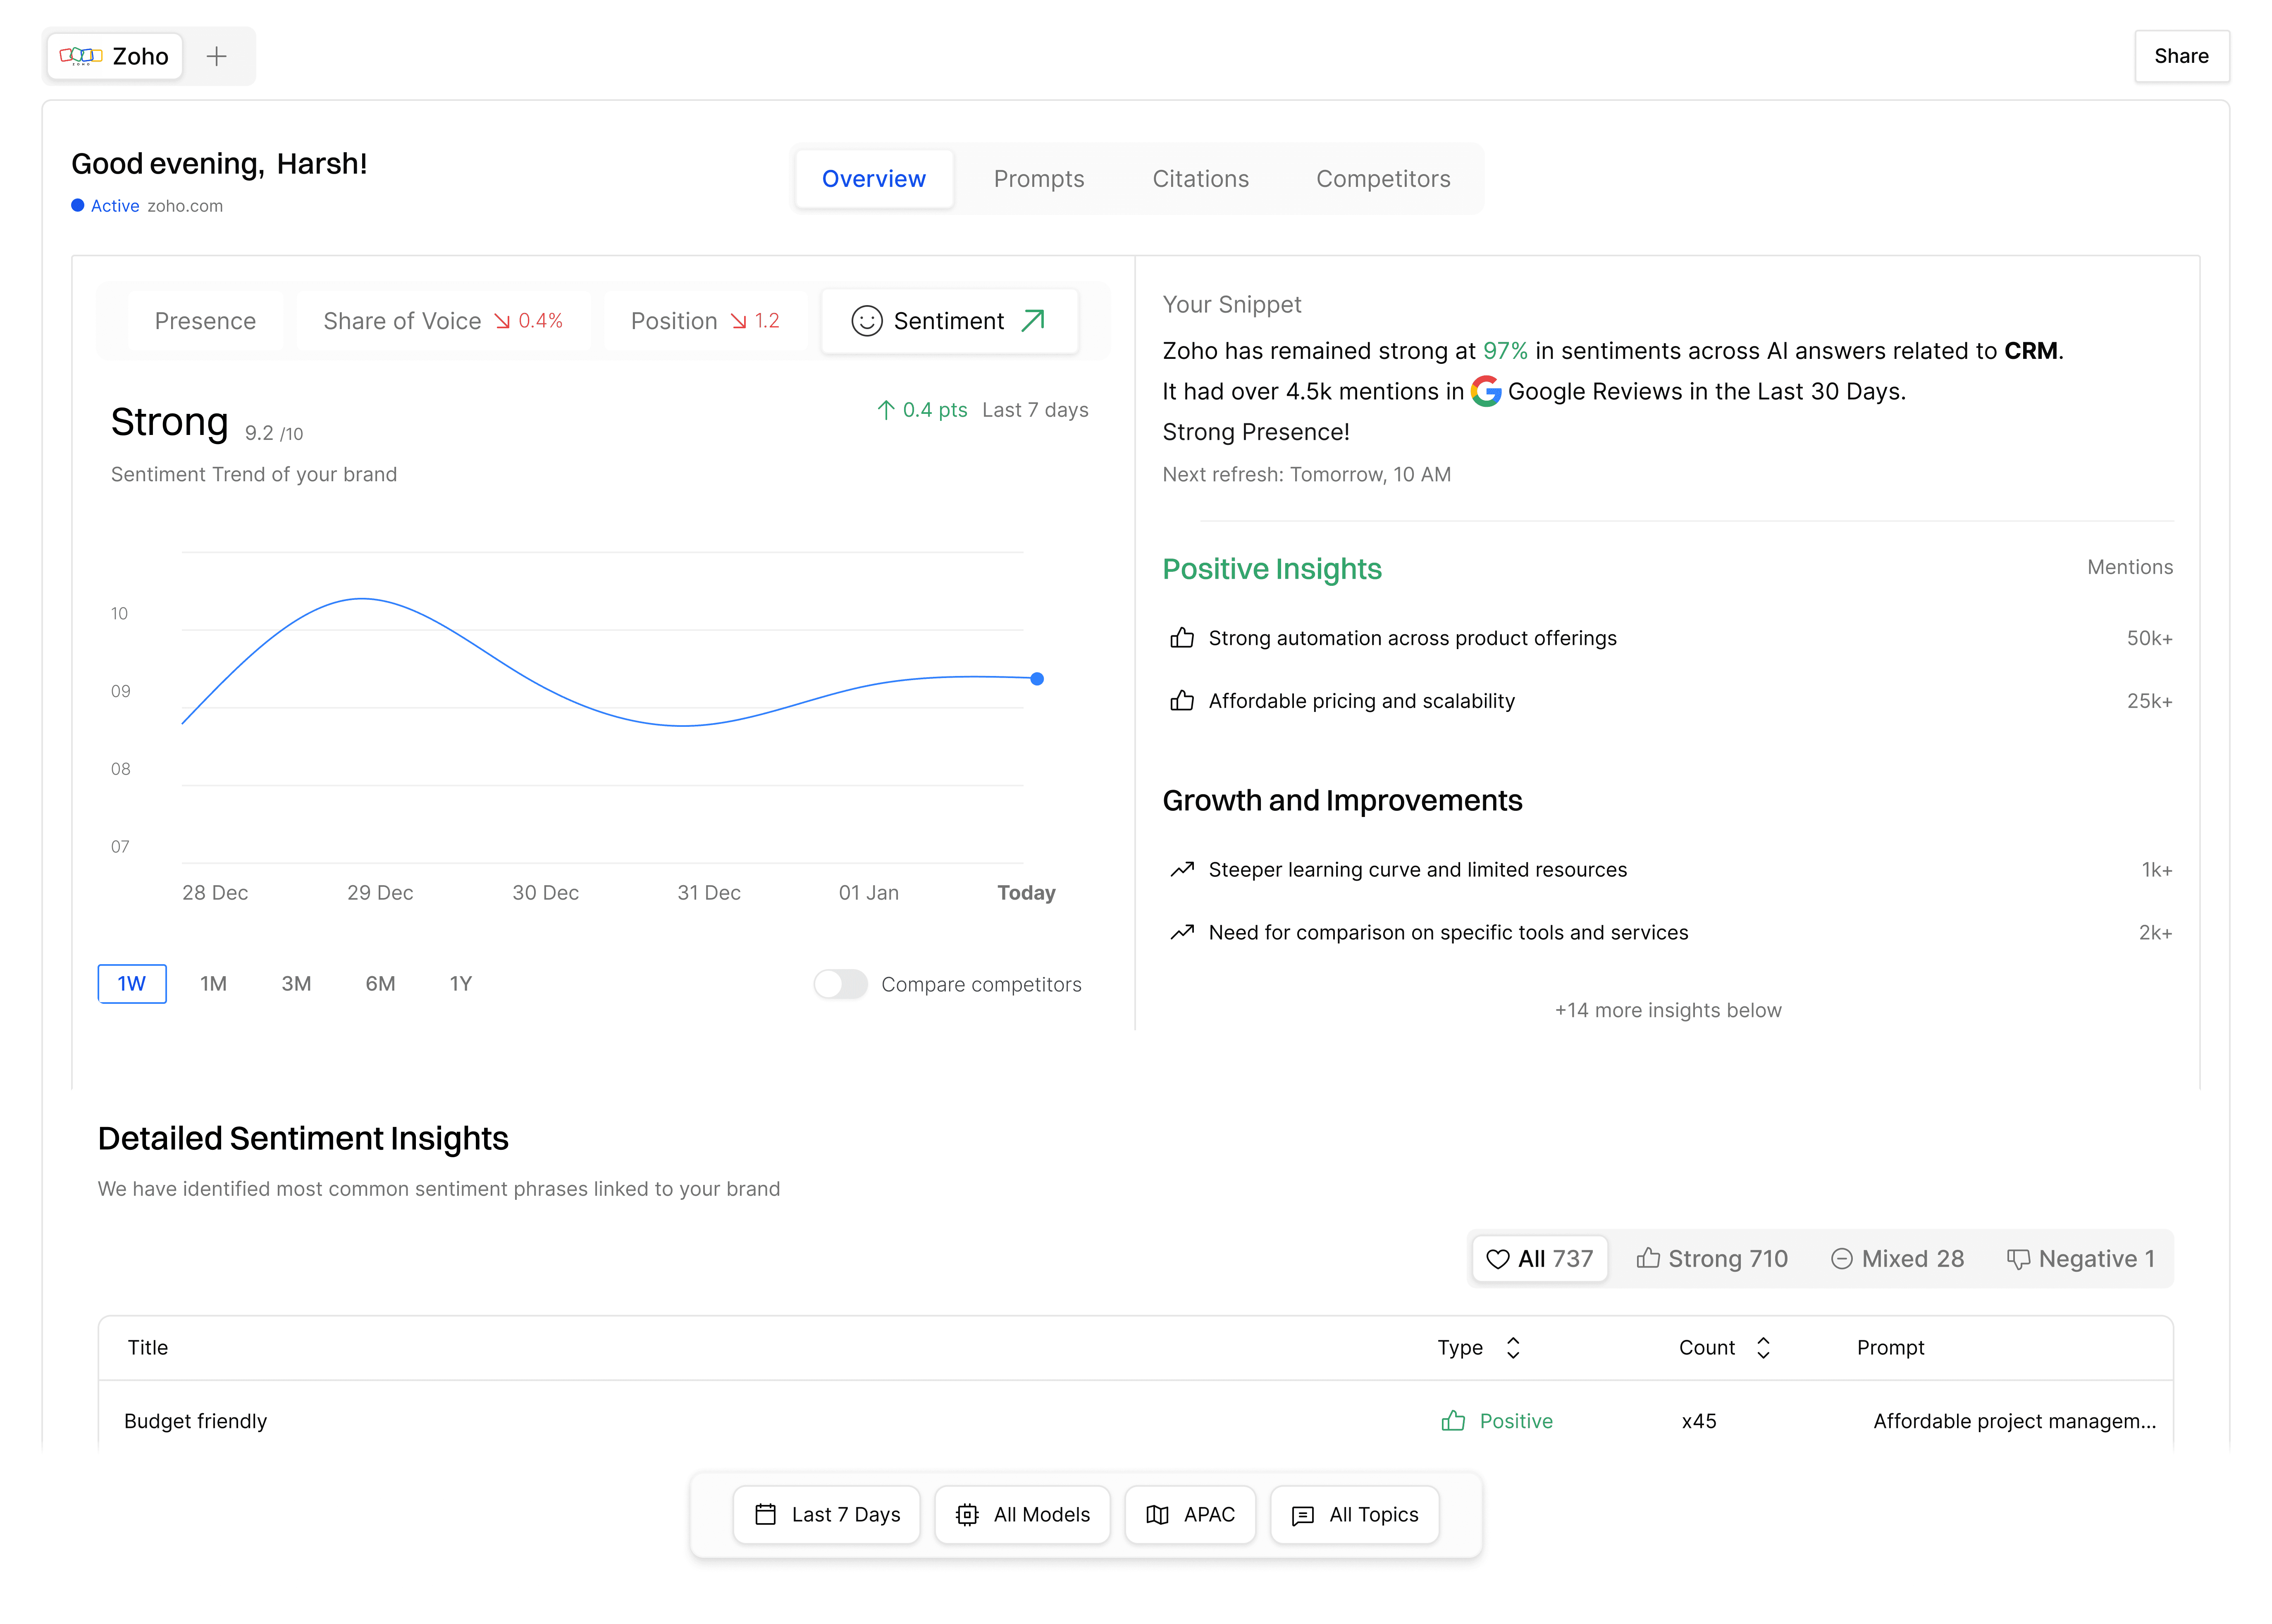The width and height of the screenshot is (2272, 1624).
Task: Open the APAC region filter
Action: coord(1190,1515)
